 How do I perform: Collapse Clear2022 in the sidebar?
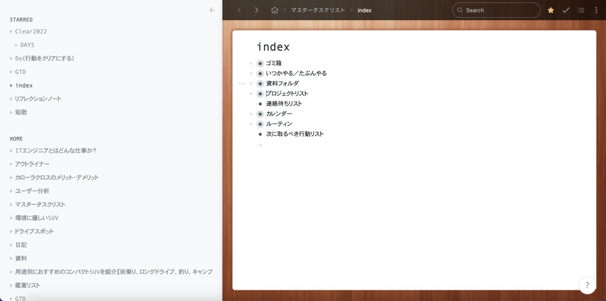(x=11, y=32)
